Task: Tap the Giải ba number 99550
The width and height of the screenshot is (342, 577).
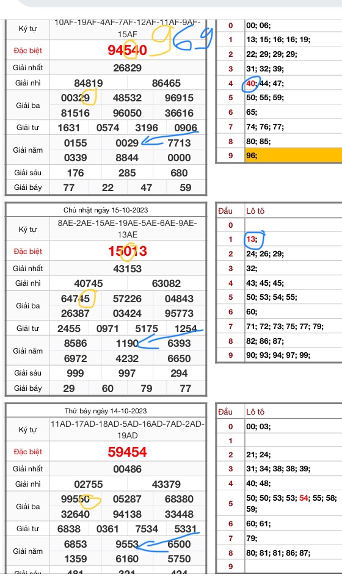Action: click(x=76, y=499)
